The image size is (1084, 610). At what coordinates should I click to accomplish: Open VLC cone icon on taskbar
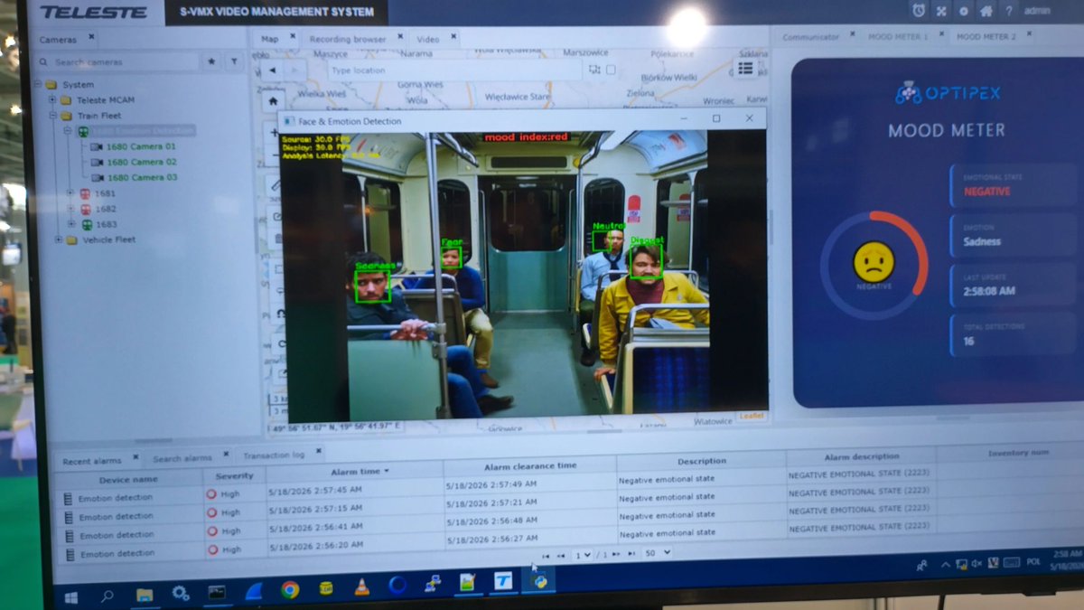click(x=362, y=587)
